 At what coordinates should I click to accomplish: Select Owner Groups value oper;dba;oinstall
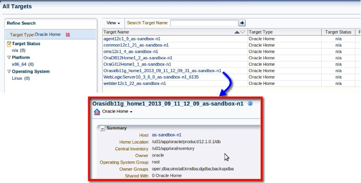(x=193, y=169)
